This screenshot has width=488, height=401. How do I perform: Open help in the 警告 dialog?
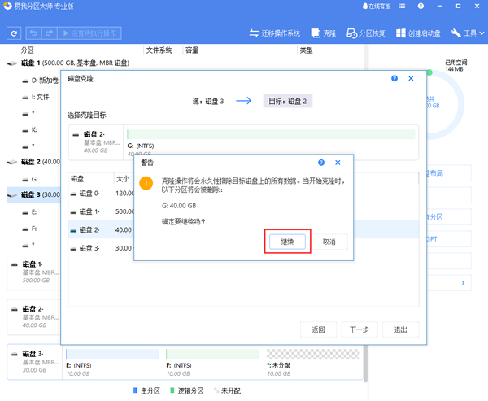[x=321, y=163]
